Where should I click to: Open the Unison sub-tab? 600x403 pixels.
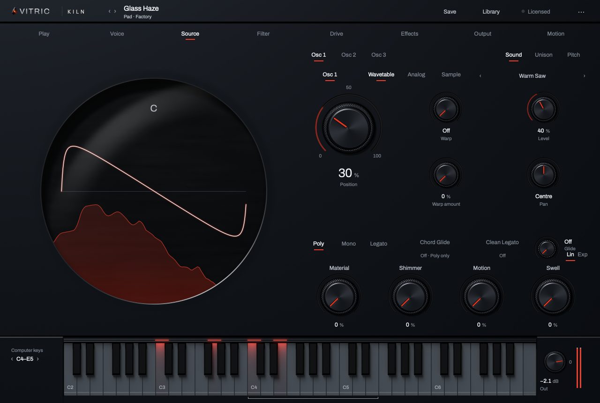[x=544, y=55]
